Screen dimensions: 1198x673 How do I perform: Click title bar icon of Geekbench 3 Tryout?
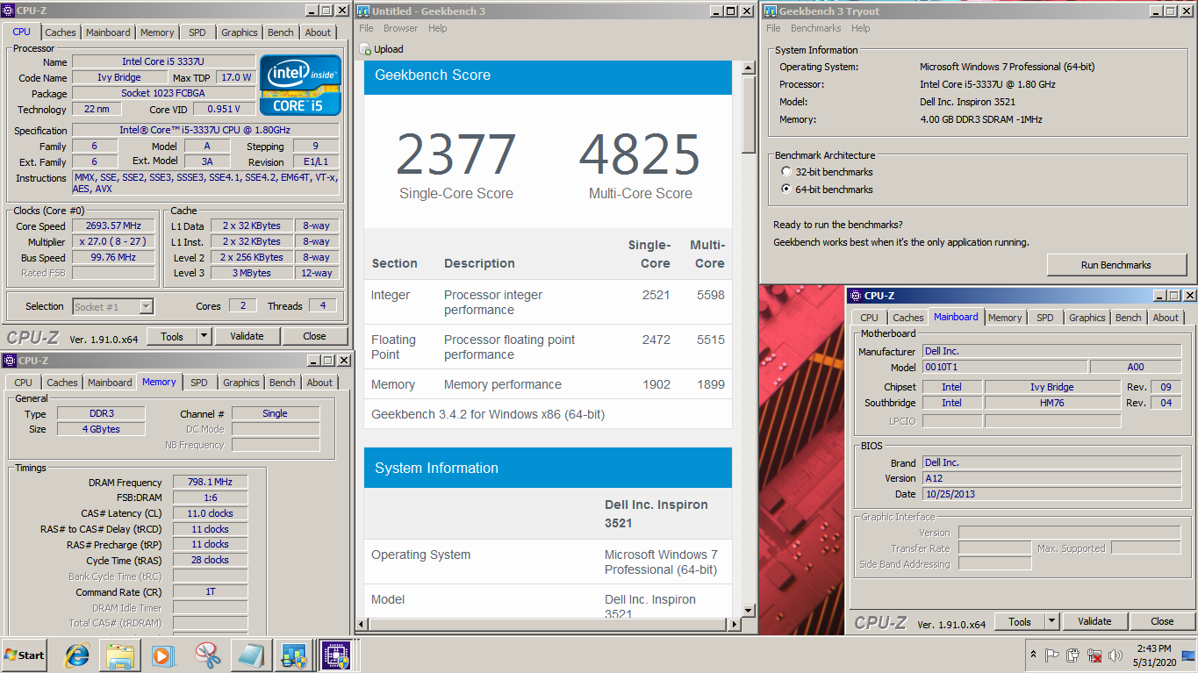coord(770,11)
